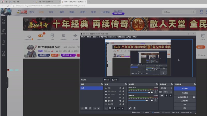This screenshot has width=207, height=116.
Task: Unlock the 点赞 source
Action: (x=123, y=88)
